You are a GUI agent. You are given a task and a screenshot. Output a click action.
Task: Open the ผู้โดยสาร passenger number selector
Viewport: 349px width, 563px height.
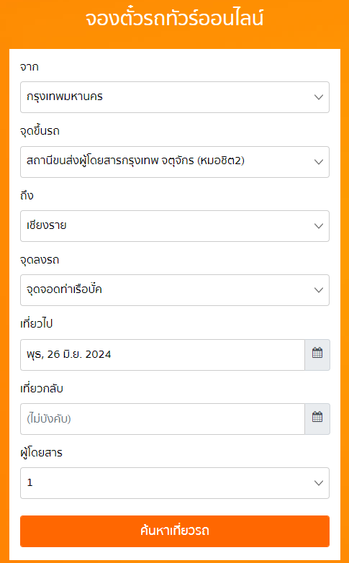174,483
